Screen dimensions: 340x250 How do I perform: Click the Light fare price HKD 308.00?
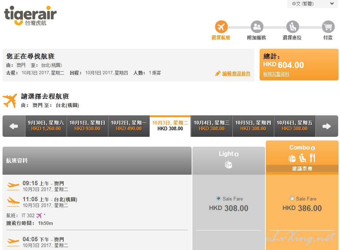coord(229,208)
